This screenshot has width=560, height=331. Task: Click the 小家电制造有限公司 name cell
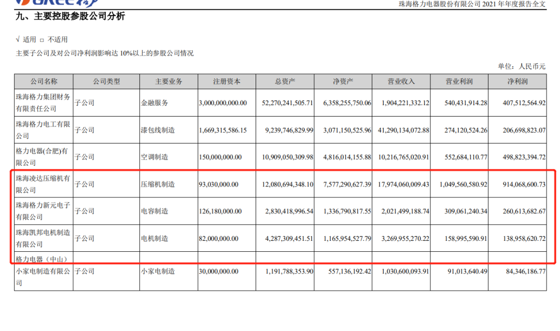tap(43, 271)
